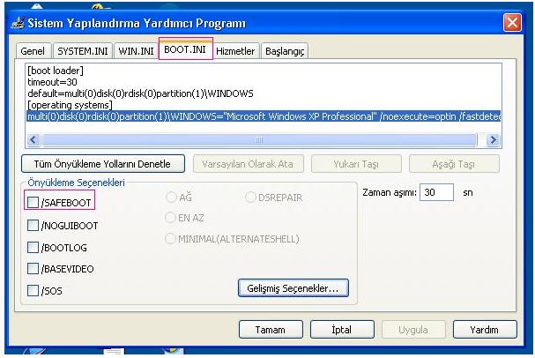Click the System Configuration Utility title bar icon
The image size is (535, 358).
pos(18,23)
